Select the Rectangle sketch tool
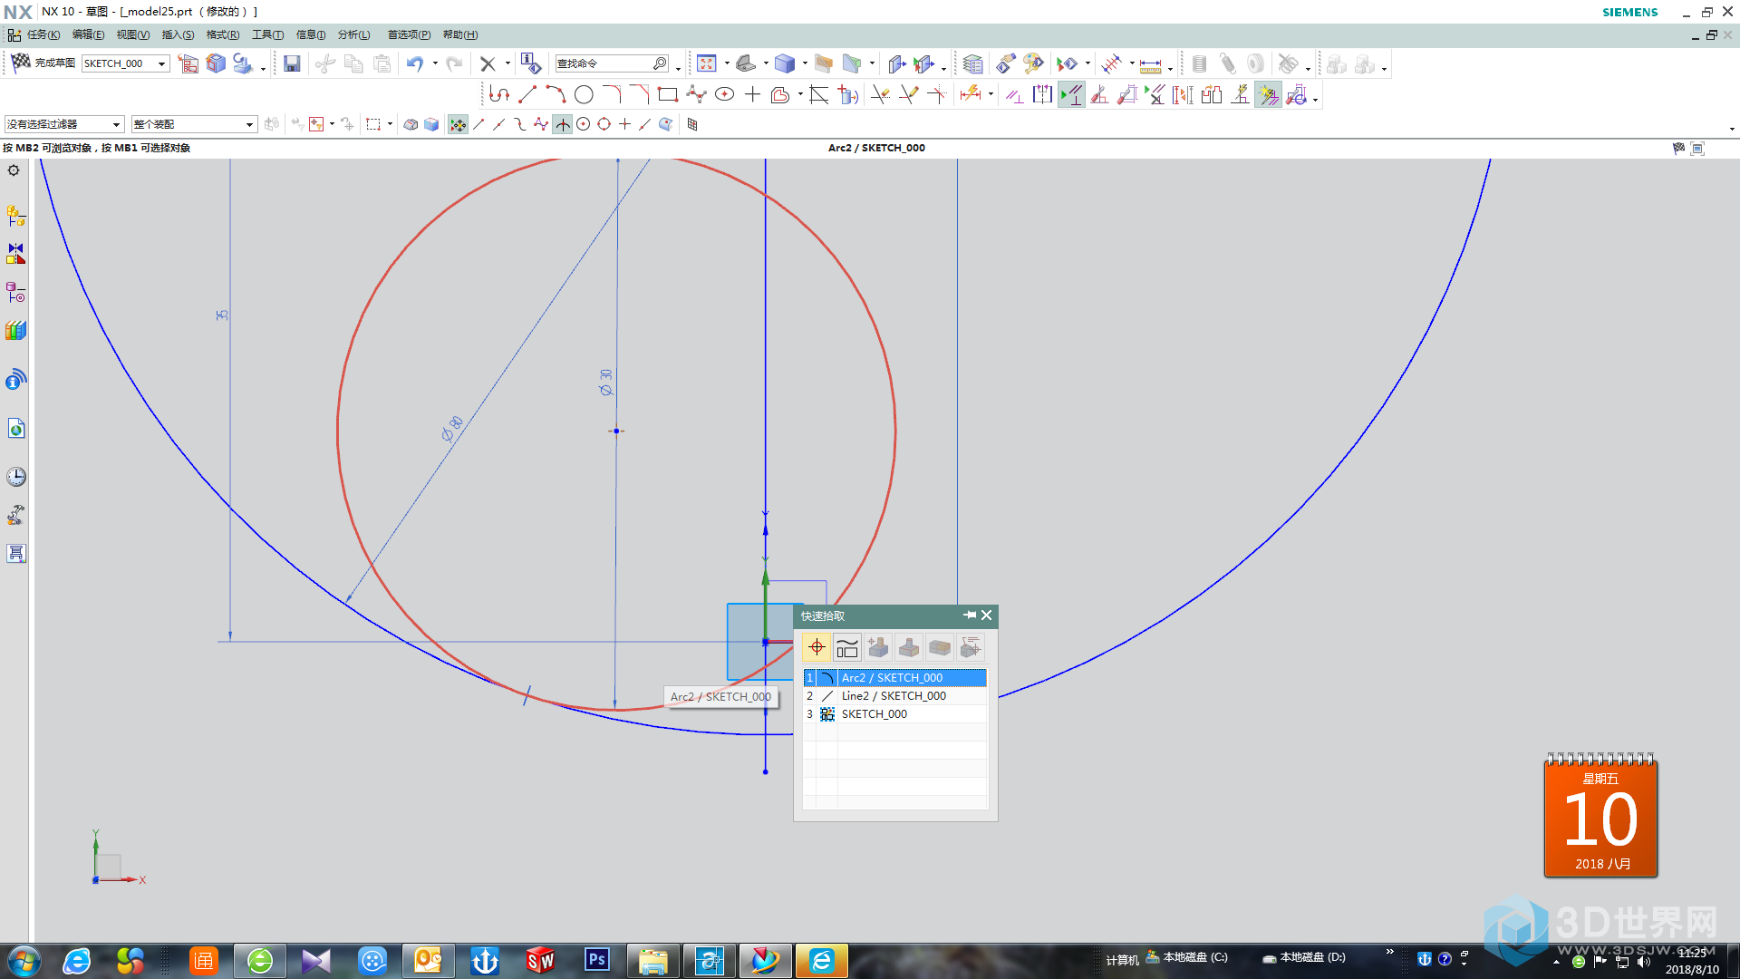The image size is (1740, 979). (668, 94)
